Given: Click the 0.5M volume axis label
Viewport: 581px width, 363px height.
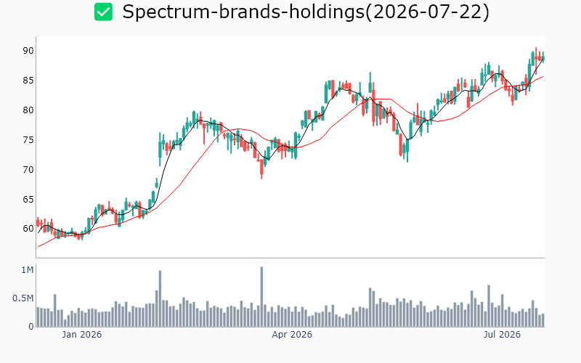Looking at the screenshot, I should [23, 298].
